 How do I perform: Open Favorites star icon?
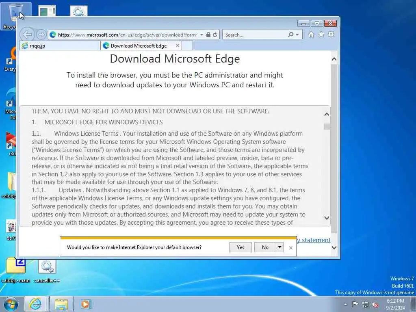(x=321, y=34)
